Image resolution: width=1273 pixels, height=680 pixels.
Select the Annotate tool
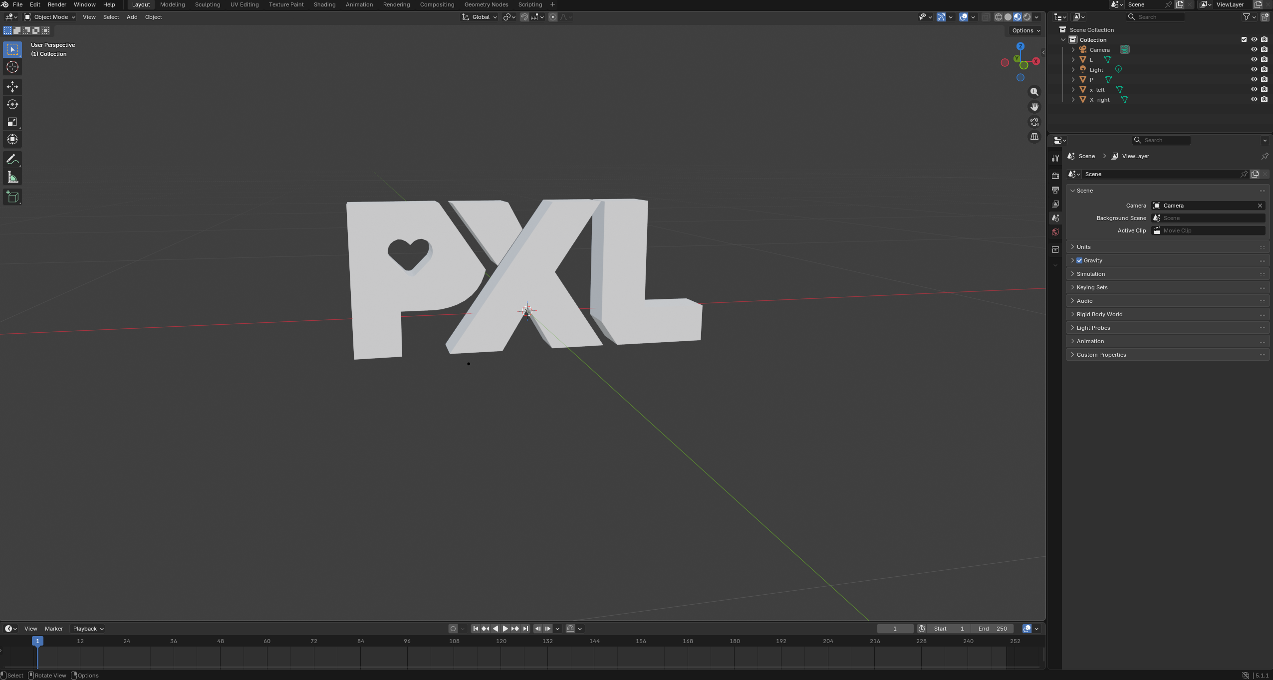[12, 160]
